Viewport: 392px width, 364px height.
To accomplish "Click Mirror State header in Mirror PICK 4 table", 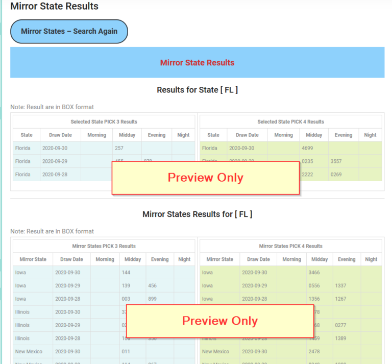I will [x=220, y=259].
